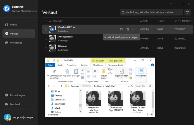This screenshot has width=194, height=125.
Task: Switch Explorer to details view icon
Action: pos(148,114)
